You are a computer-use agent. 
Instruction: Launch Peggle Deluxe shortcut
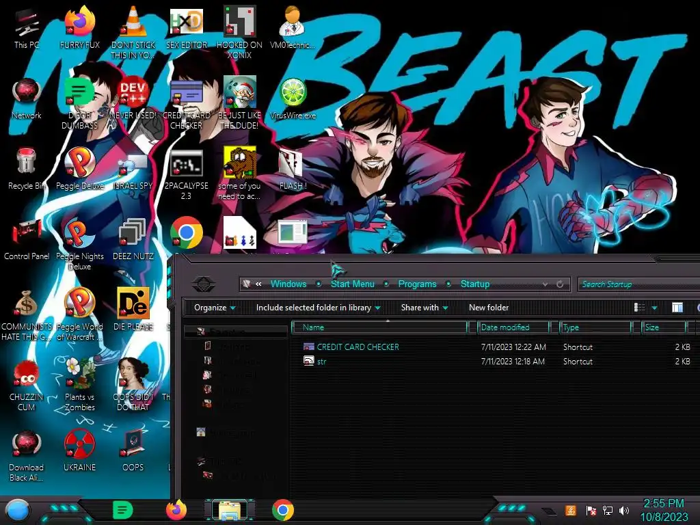(79, 170)
